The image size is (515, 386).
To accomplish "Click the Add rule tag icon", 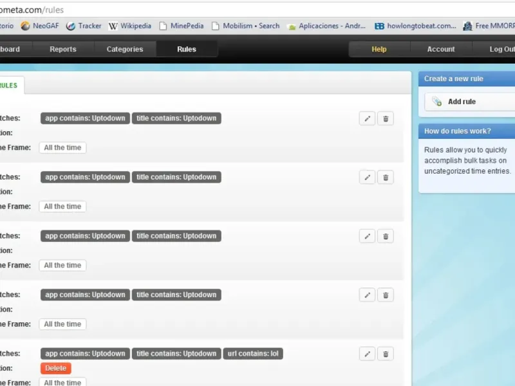I will tap(437, 102).
